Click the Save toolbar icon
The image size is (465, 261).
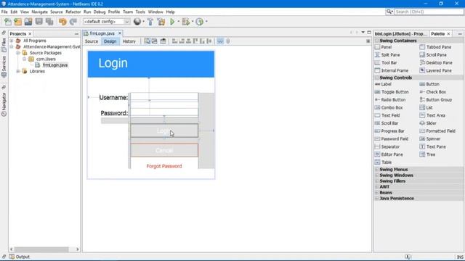pos(39,22)
